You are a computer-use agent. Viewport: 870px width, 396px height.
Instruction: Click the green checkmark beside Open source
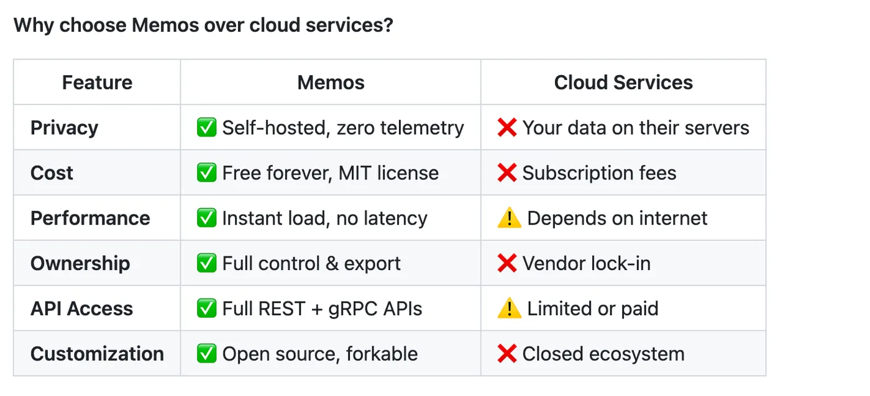coord(206,354)
